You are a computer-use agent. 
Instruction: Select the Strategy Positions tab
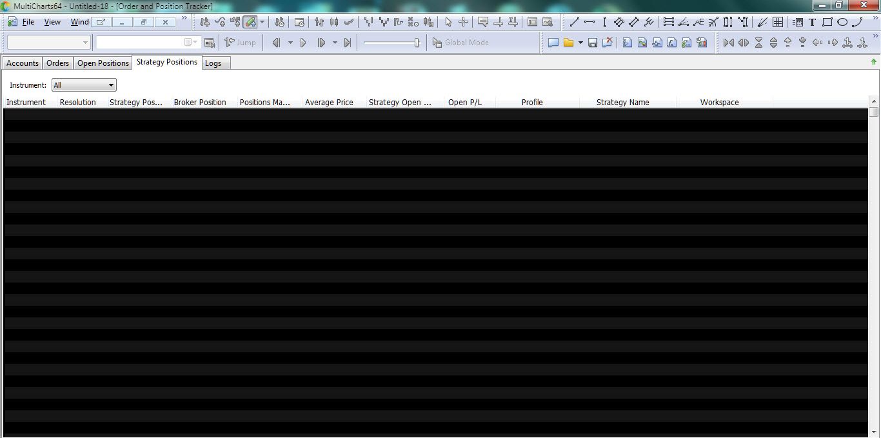167,62
